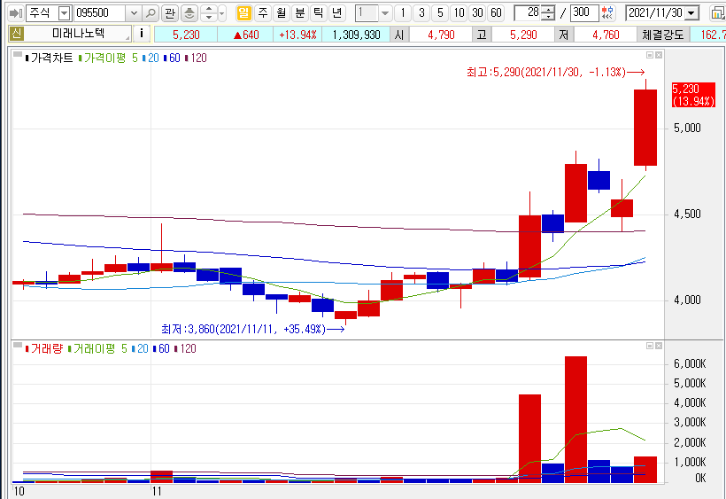Viewport: 726px width, 499px height.
Task: Open the 주식 market type dropdown
Action: 65,13
